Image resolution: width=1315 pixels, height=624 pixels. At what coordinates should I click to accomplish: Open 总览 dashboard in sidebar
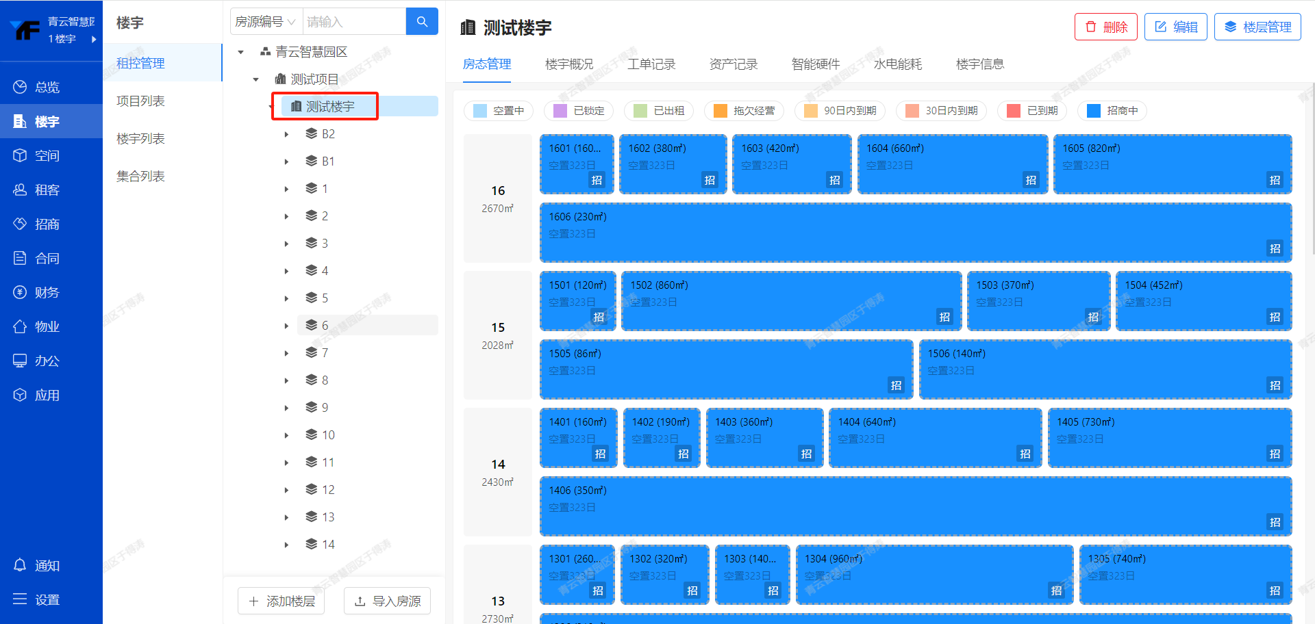click(x=37, y=87)
